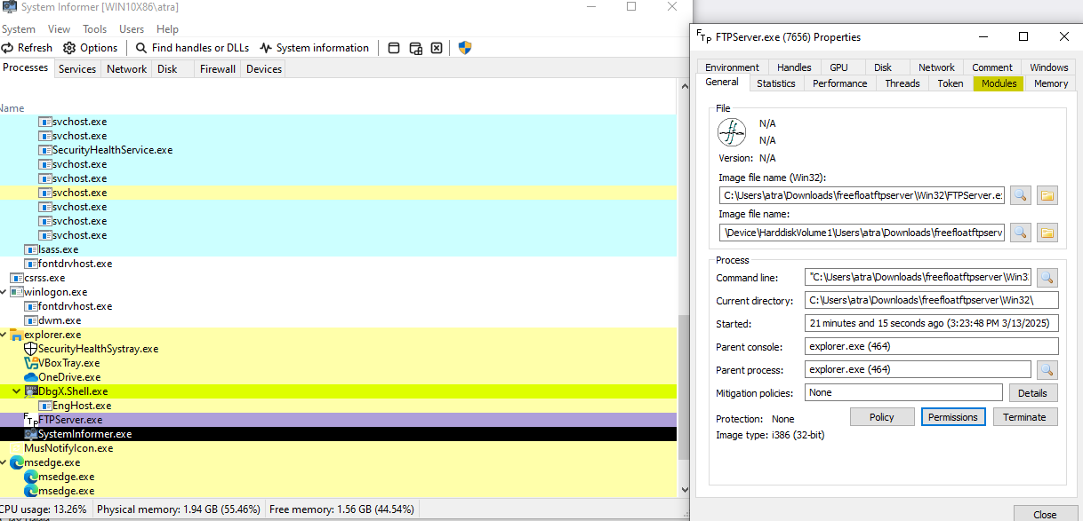This screenshot has width=1083, height=521.
Task: Switch to the Devices tab
Action: click(264, 69)
